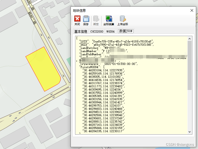Click the "LandSubNumber" line in JSON
Image resolution: width=198 pixels, height=149 pixels.
(95, 54)
